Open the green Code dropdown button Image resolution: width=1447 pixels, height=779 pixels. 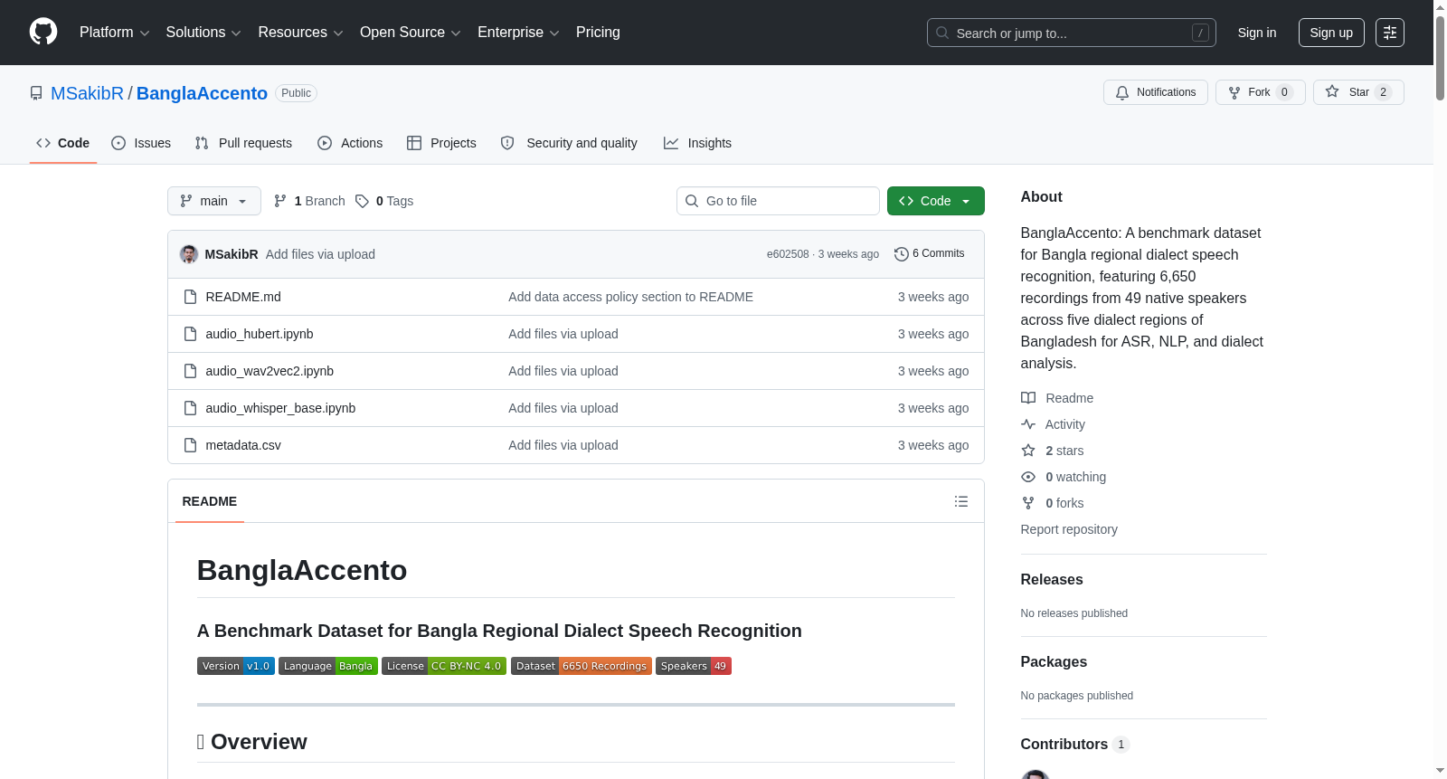pos(936,201)
